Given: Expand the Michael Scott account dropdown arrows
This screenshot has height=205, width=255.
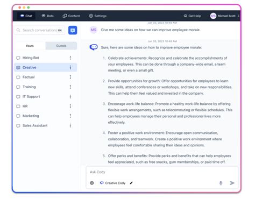Looking at the screenshot, I should (x=238, y=16).
